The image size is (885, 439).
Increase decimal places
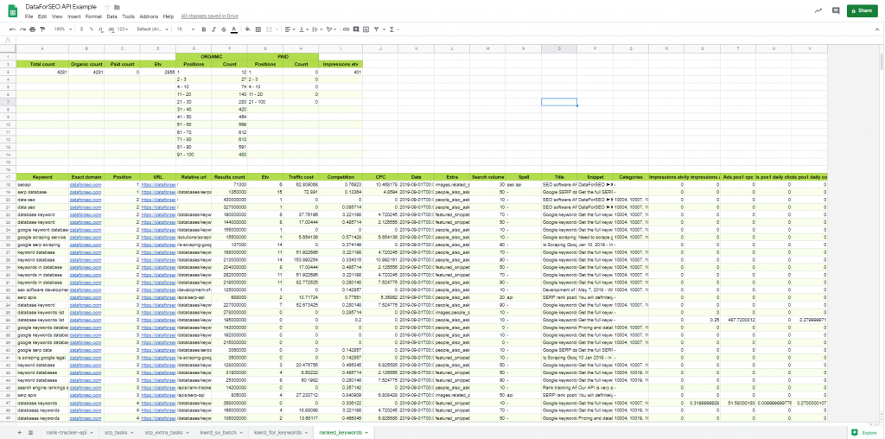[111, 29]
